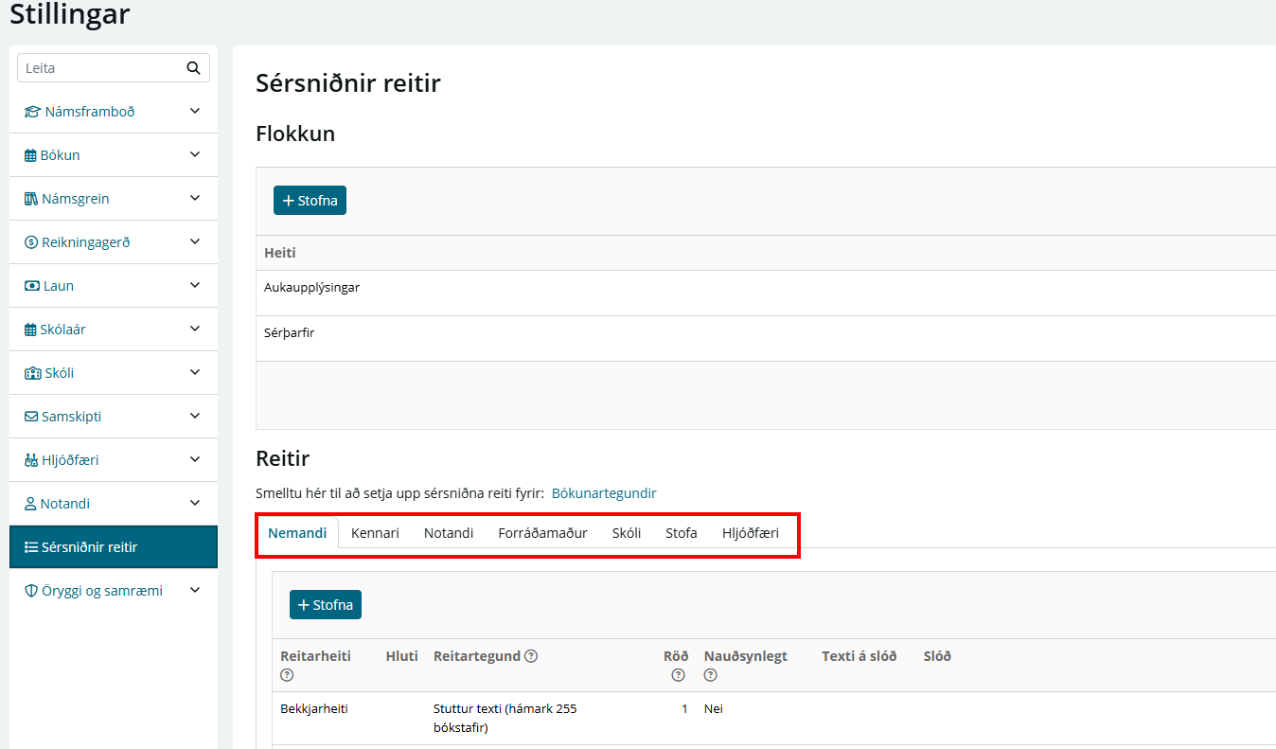
Task: Click the Heiti column header
Action: [280, 253]
